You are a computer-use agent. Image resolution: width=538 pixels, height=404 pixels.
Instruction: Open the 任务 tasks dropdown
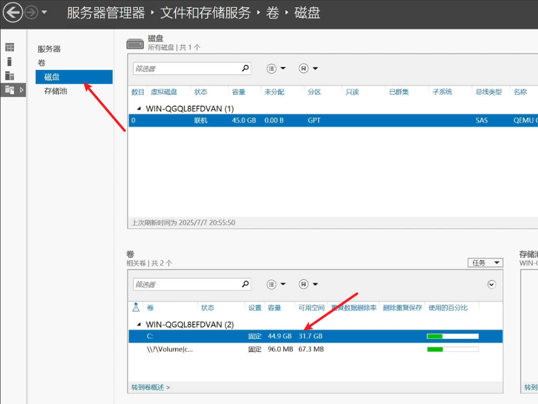(x=485, y=263)
